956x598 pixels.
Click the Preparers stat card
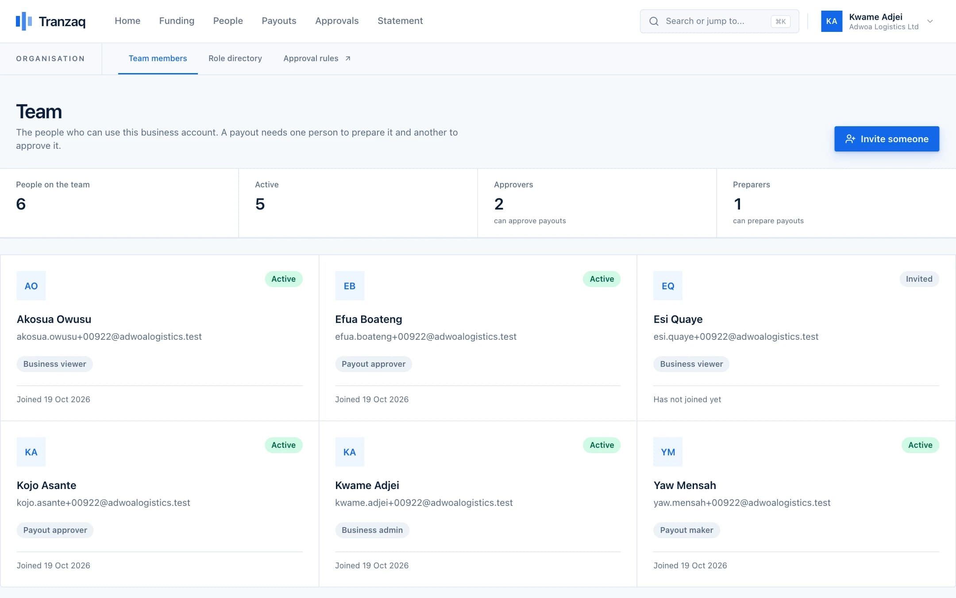pyautogui.click(x=836, y=203)
